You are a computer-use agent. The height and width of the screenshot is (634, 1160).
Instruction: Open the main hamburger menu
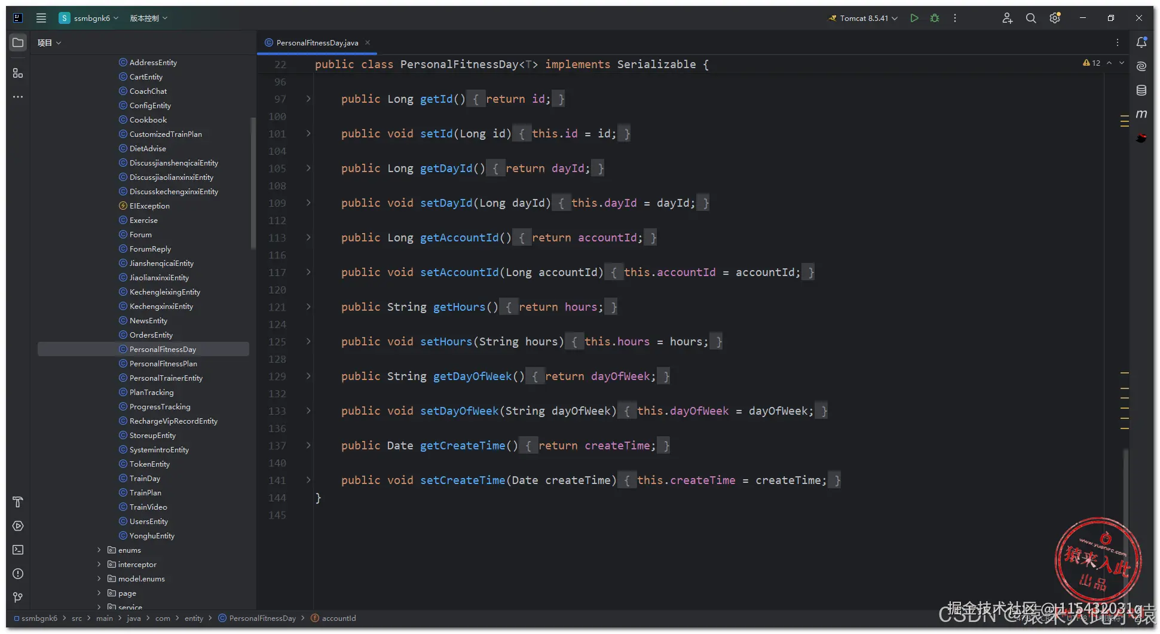pos(41,18)
